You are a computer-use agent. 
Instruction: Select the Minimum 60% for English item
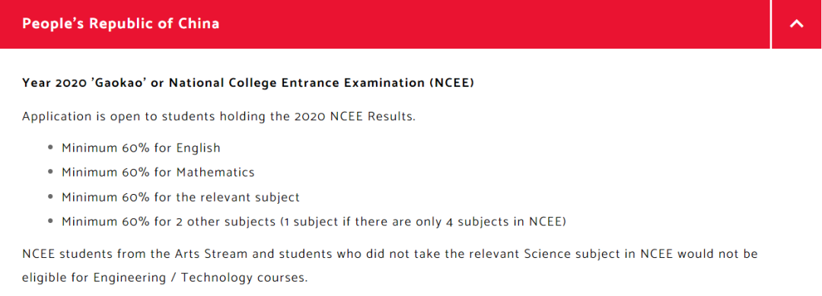pyautogui.click(x=141, y=148)
